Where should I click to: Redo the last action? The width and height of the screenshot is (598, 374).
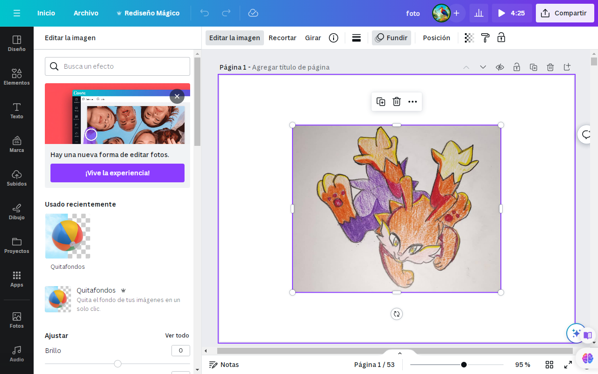tap(226, 13)
